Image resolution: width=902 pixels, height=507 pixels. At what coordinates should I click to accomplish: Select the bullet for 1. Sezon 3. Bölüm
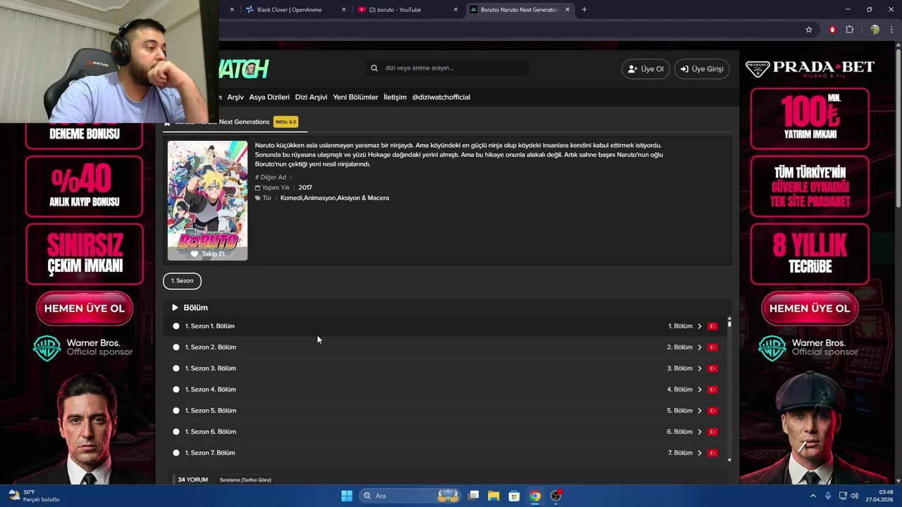[176, 368]
